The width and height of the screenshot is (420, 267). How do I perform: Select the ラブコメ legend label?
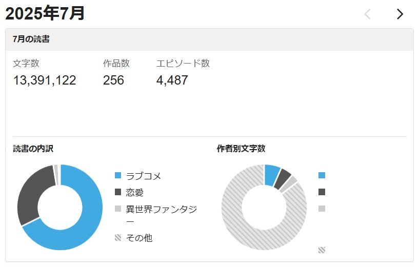click(x=144, y=176)
